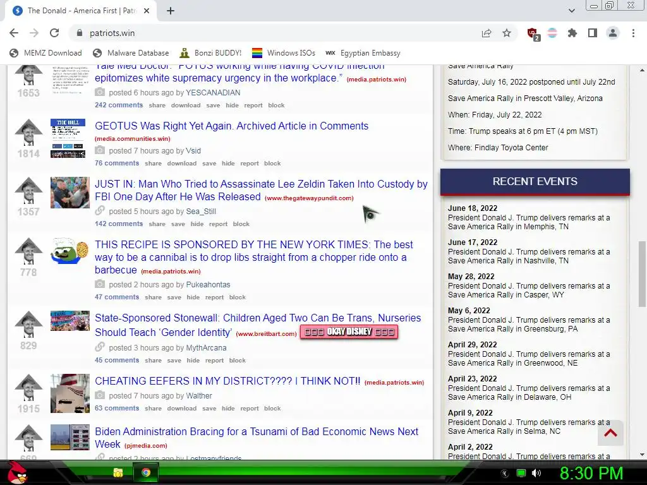Click block on the CHEATING EEFERS post
The height and width of the screenshot is (485, 647).
coord(272,409)
